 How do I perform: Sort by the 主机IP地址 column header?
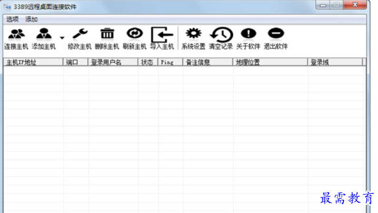[x=33, y=63]
